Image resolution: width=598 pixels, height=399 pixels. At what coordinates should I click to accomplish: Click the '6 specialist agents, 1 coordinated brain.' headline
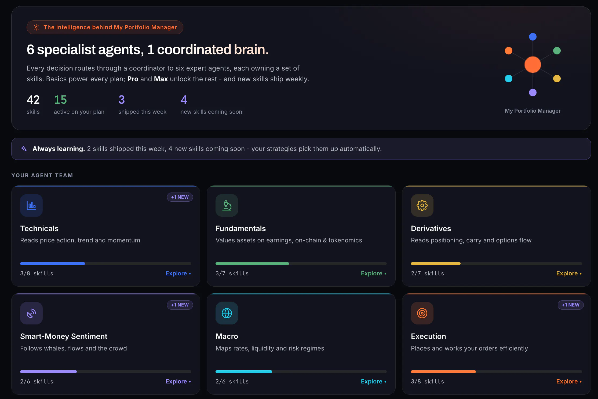(148, 50)
